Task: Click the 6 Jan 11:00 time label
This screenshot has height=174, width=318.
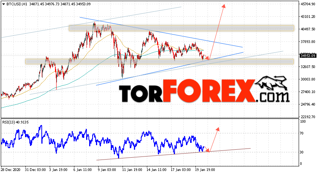Action: [83, 170]
